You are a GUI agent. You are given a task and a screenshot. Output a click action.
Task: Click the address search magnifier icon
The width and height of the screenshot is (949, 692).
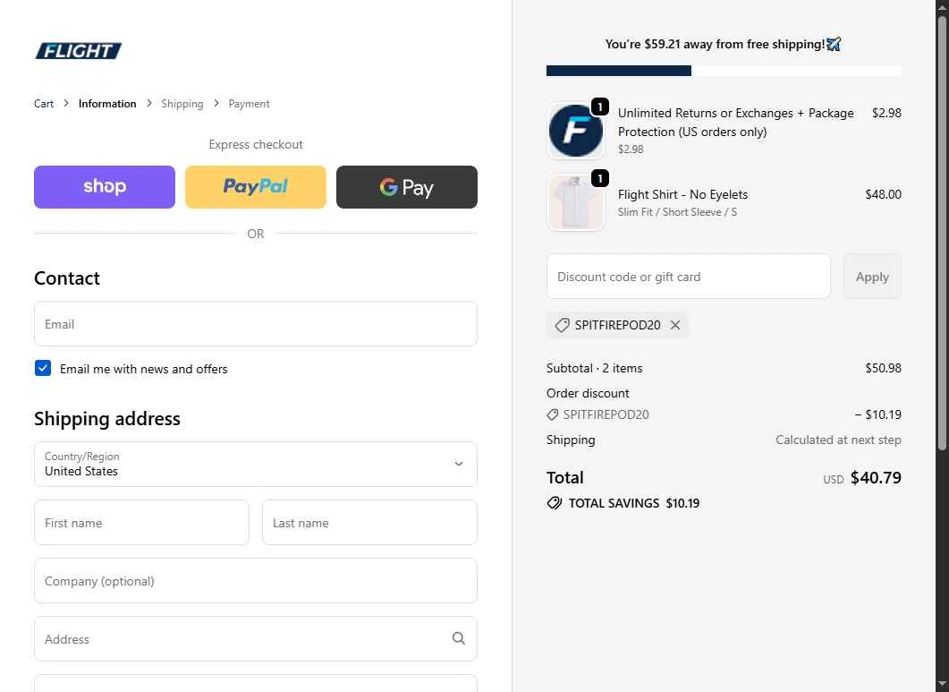459,638
